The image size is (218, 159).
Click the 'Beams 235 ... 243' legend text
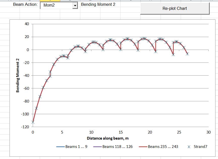point(163,147)
